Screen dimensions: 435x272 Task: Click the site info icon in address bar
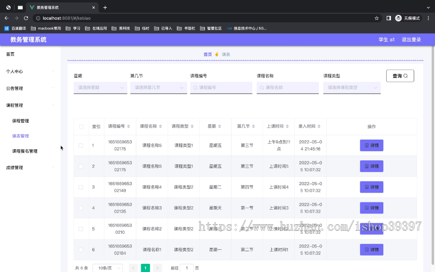(x=38, y=18)
